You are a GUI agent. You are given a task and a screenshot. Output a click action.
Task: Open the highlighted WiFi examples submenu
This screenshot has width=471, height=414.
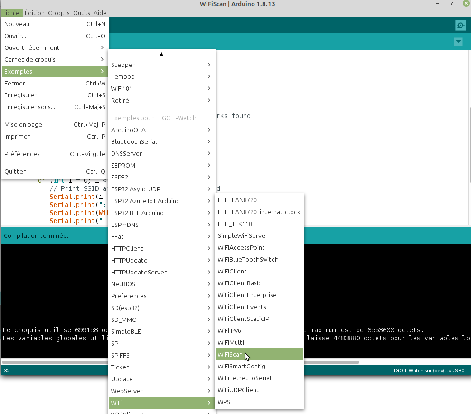click(161, 403)
